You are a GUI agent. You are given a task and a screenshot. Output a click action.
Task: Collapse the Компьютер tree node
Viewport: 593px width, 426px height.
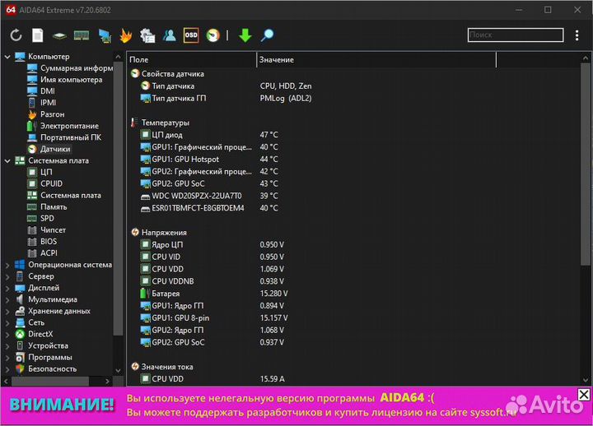[7, 57]
